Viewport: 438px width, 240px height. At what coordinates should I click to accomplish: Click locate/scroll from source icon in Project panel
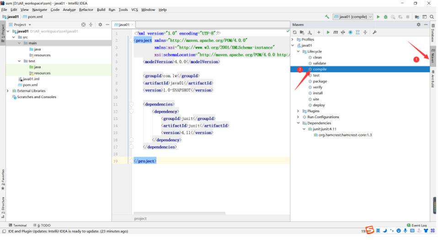coord(83,25)
